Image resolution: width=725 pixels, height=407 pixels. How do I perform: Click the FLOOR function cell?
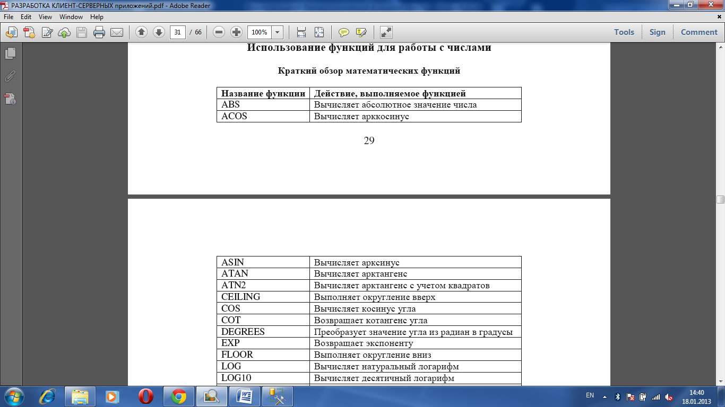263,355
